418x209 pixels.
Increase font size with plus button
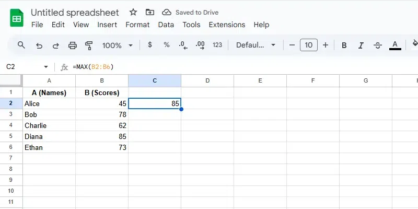click(326, 45)
